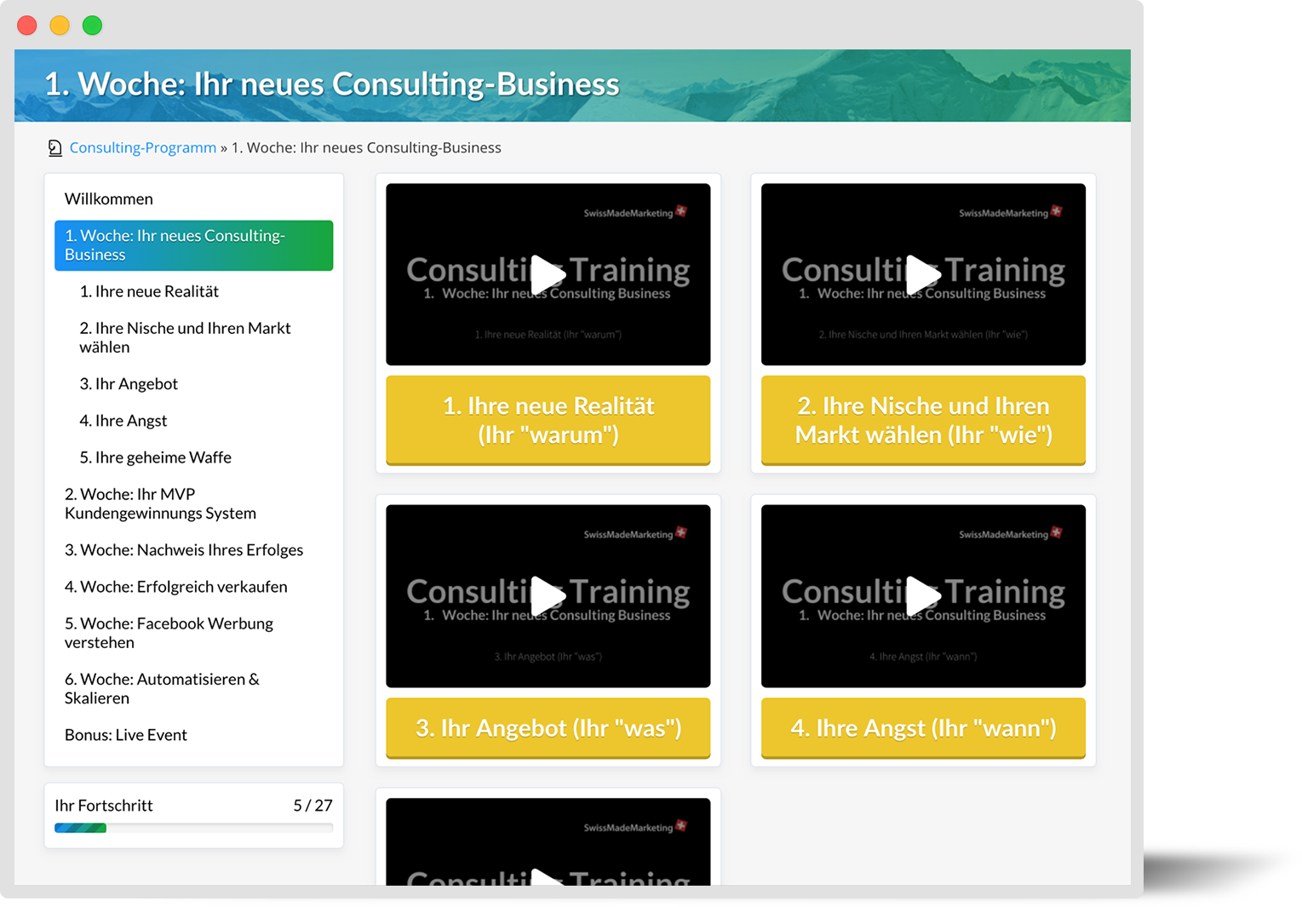Play the Ihr Angebot training video

pyautogui.click(x=548, y=595)
